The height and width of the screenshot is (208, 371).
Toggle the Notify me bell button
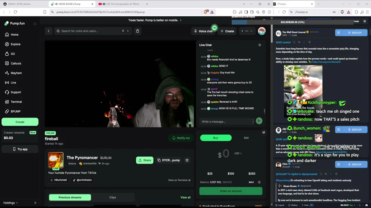(x=181, y=138)
